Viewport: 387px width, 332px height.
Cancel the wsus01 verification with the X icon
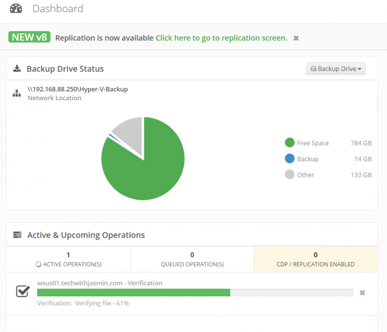(362, 292)
